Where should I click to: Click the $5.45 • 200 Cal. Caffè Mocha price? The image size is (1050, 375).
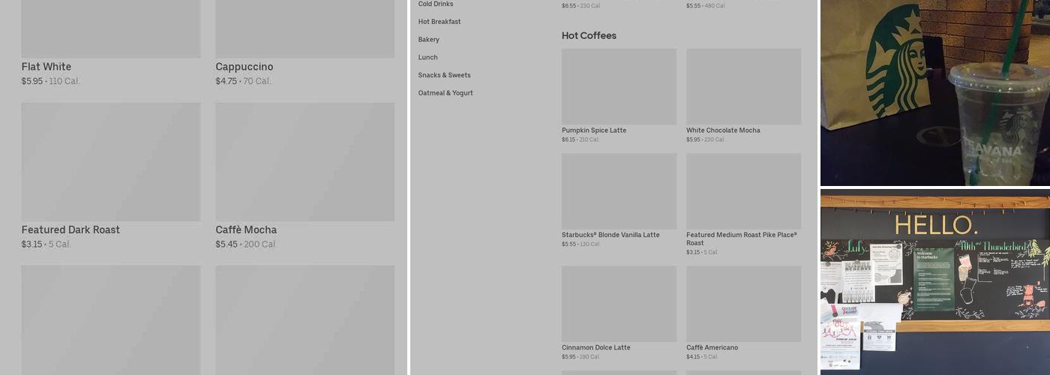click(246, 244)
